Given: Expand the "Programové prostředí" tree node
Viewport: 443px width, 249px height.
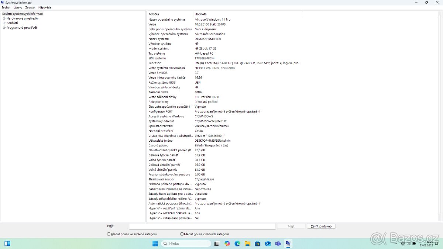Looking at the screenshot, I should [4, 28].
